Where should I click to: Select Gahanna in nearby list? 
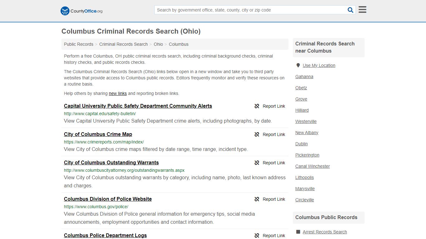tap(304, 77)
